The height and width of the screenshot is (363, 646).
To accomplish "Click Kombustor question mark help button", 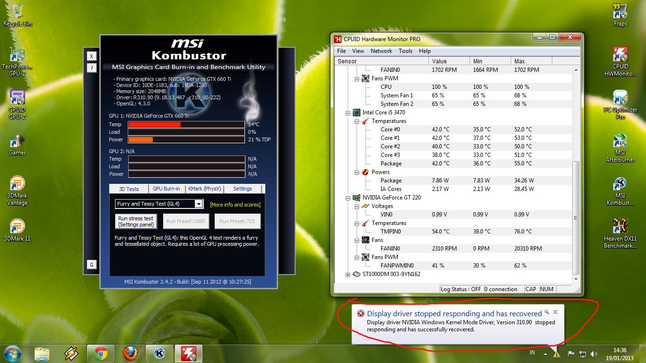I will click(91, 68).
